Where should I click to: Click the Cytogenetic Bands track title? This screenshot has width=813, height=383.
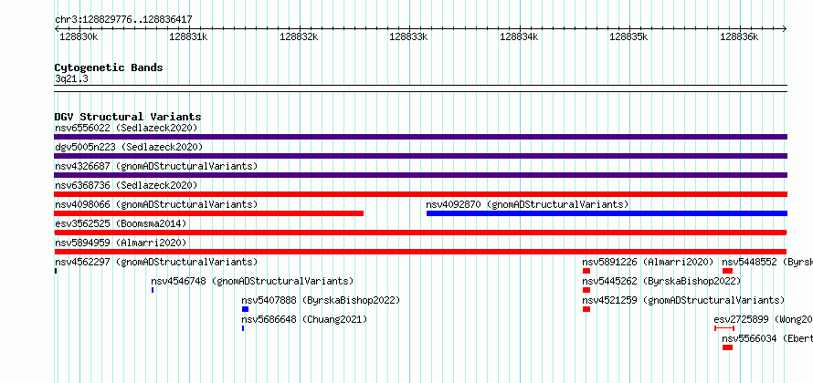point(109,67)
